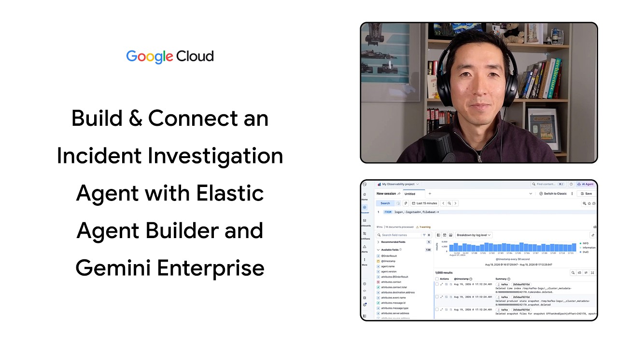Click the full screen icon above results
Image resolution: width=618 pixels, height=347 pixels.
[x=592, y=273]
